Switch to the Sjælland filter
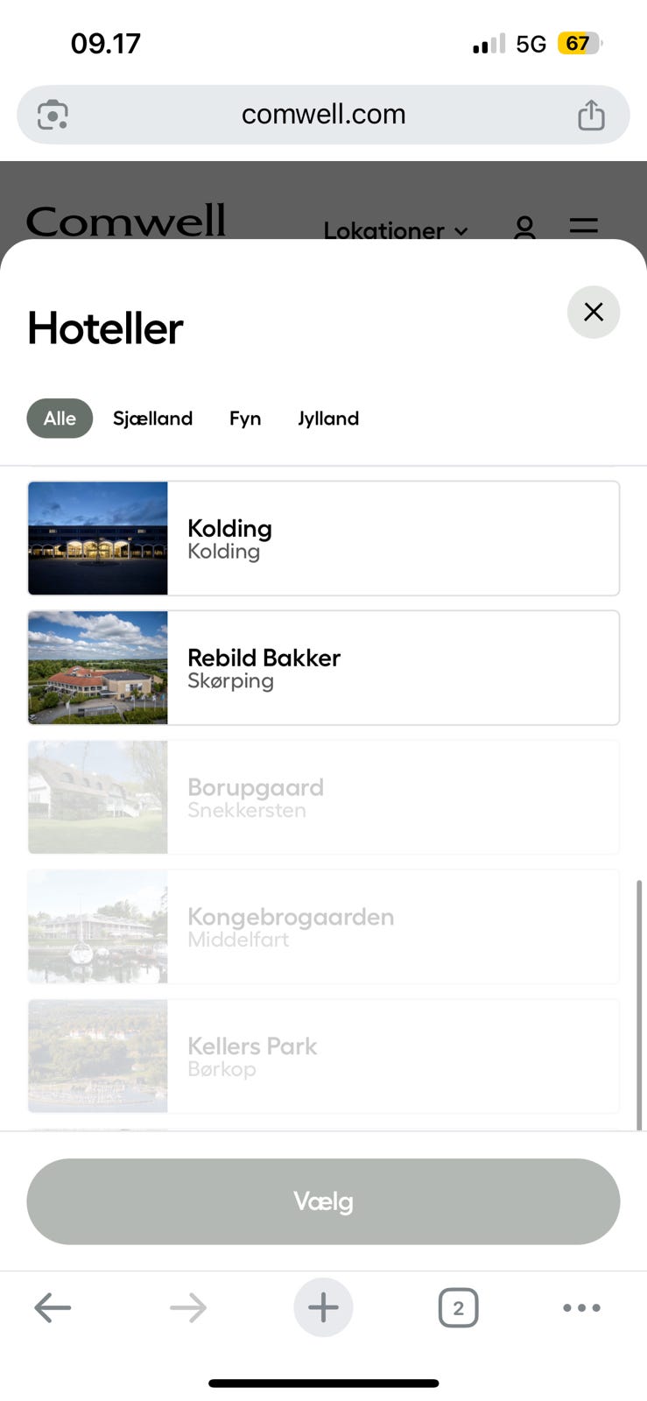Screen dimensions: 647x1401 [152, 418]
